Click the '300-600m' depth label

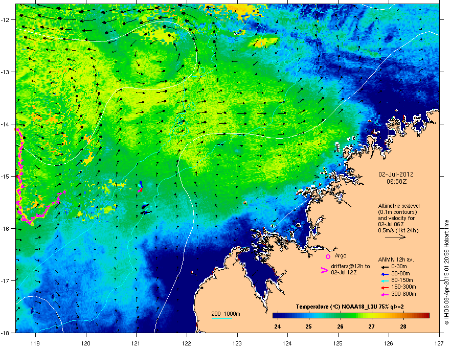coord(403,294)
